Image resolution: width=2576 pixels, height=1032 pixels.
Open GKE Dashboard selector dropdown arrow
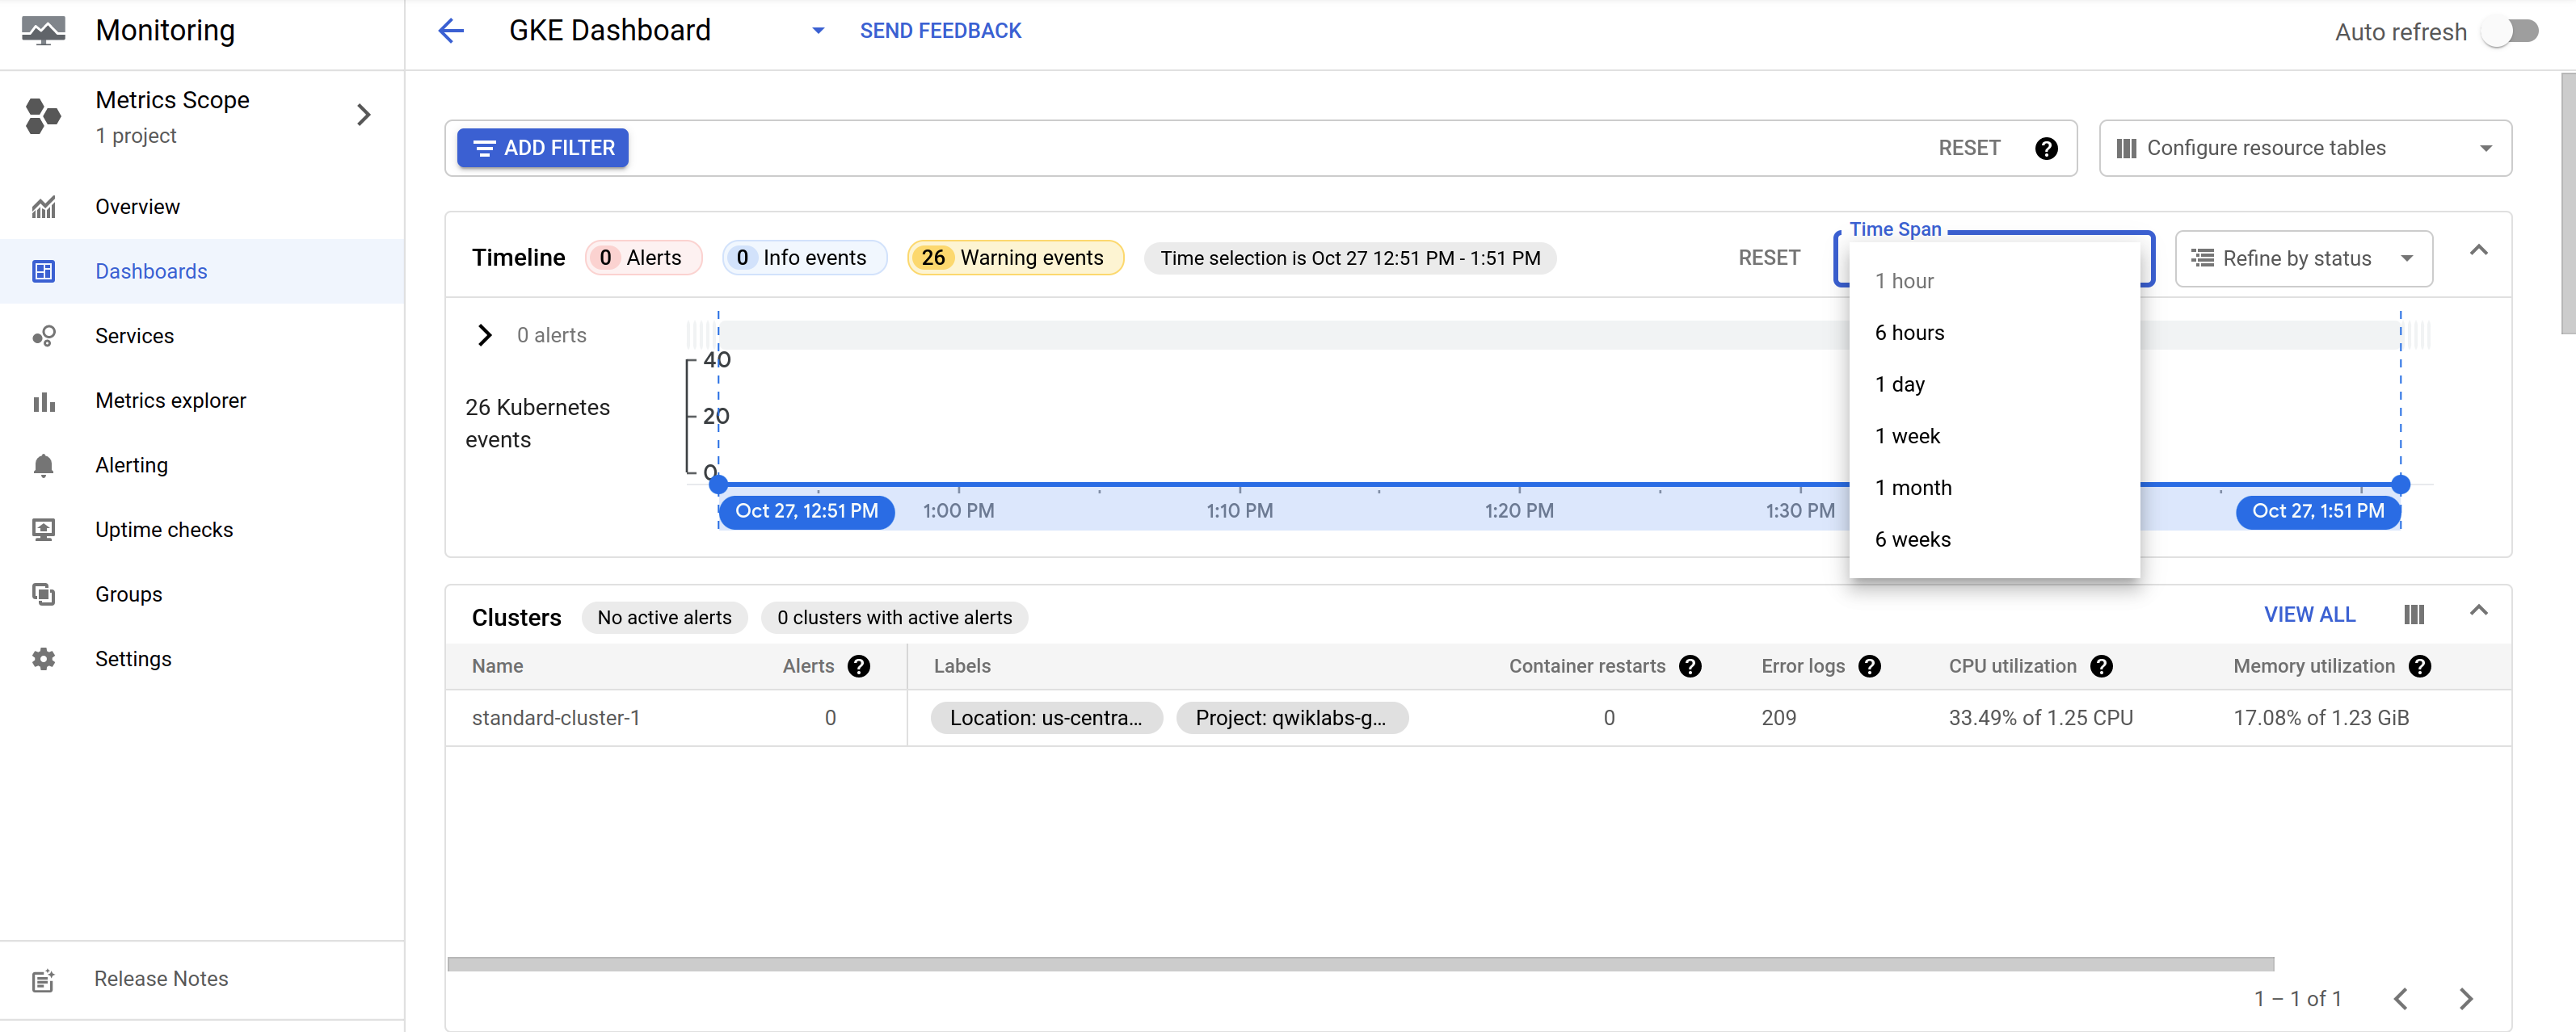pos(818,31)
